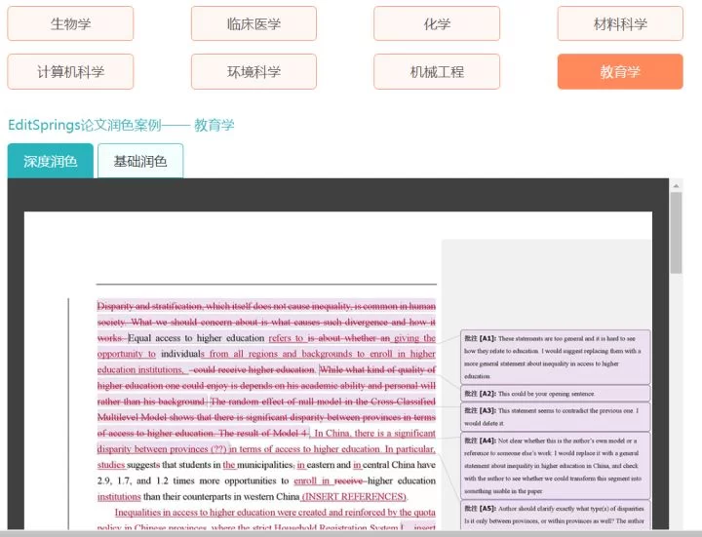This screenshot has width=702, height=537.
Task: Switch to the 机械工程 category
Action: [x=437, y=71]
